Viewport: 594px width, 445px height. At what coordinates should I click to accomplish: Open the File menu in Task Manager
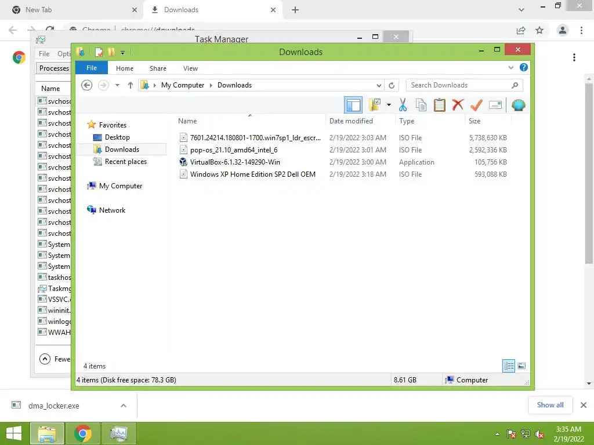44,54
